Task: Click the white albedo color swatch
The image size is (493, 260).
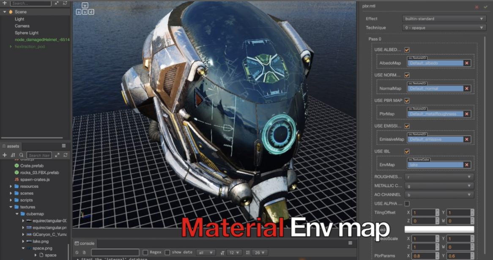Action: coord(439,229)
